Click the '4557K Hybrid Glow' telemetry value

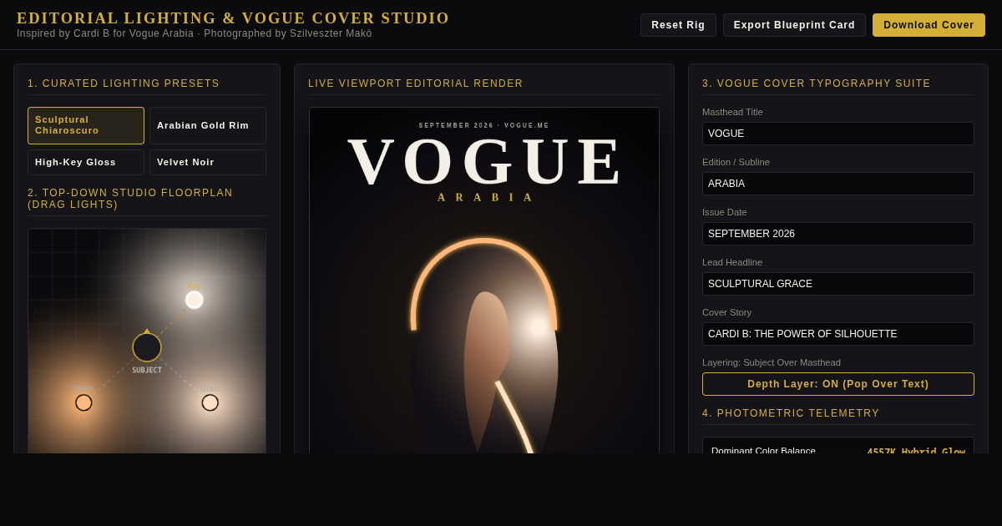916,451
